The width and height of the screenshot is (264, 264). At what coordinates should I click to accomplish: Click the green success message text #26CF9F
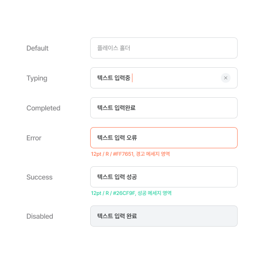[x=131, y=193]
